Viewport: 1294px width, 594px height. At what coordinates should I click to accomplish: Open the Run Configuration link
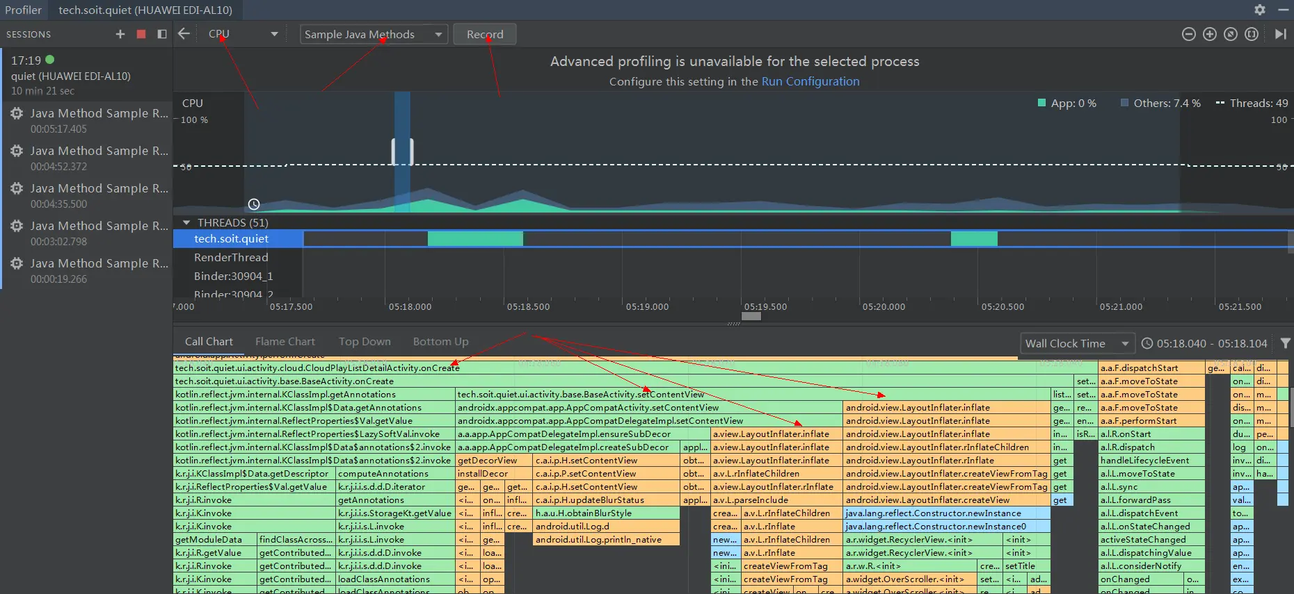pyautogui.click(x=810, y=81)
